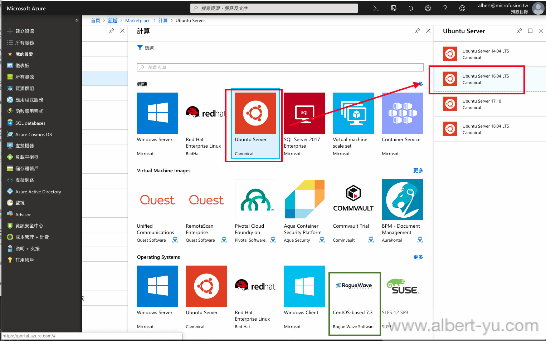Select RemoteScan Enterprise tile
The width and height of the screenshot is (546, 341).
point(206,211)
